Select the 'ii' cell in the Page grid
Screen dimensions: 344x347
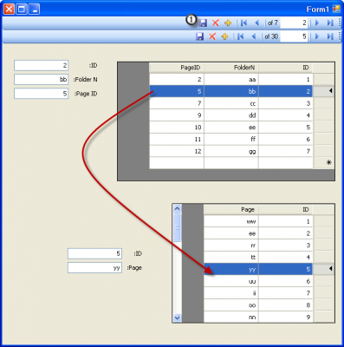(x=231, y=293)
